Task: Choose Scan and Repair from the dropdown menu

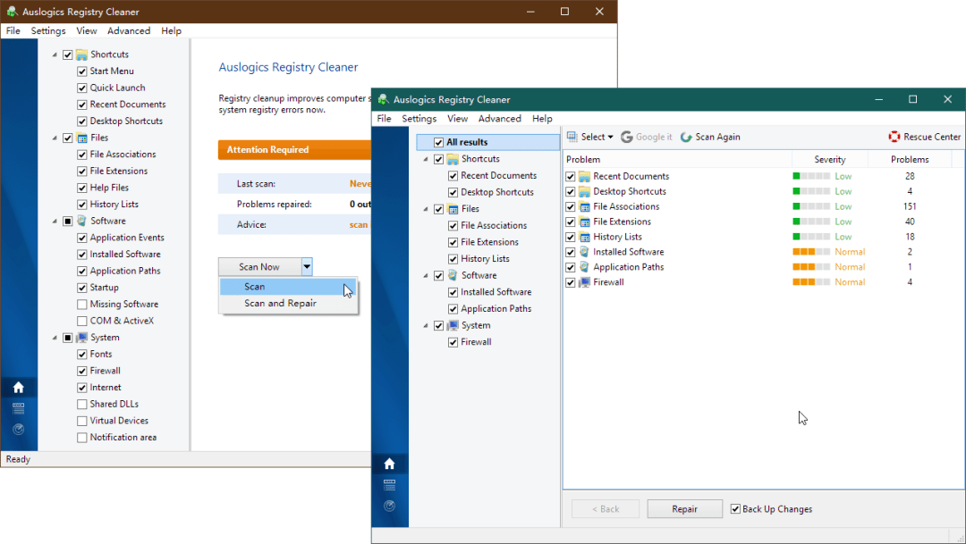Action: tap(280, 304)
